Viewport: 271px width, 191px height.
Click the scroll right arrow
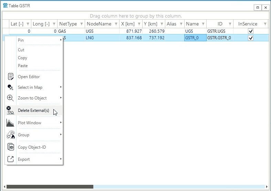coord(267,187)
